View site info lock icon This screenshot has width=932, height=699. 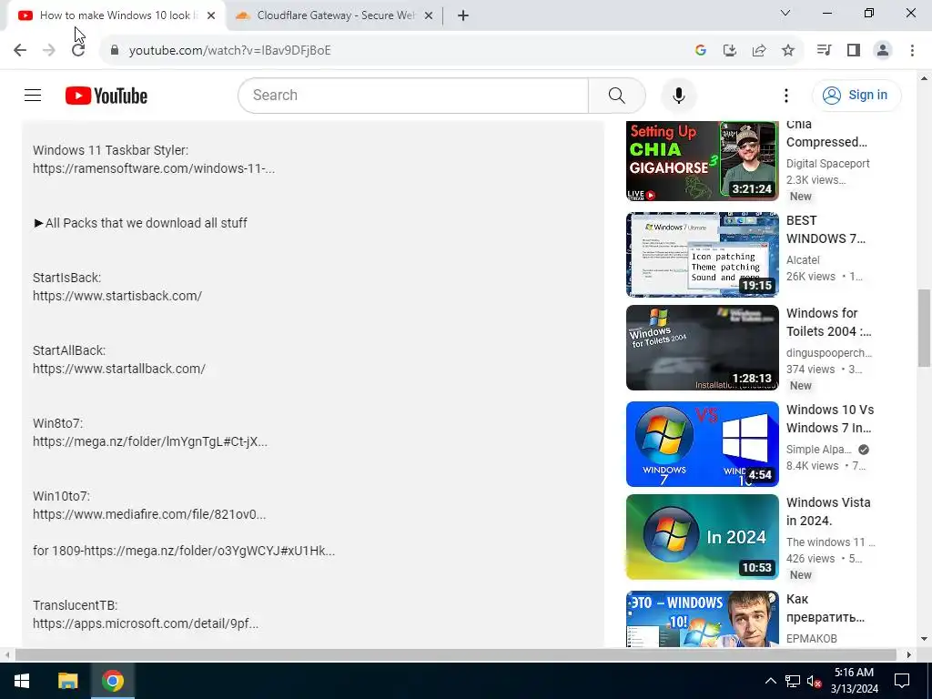114,50
